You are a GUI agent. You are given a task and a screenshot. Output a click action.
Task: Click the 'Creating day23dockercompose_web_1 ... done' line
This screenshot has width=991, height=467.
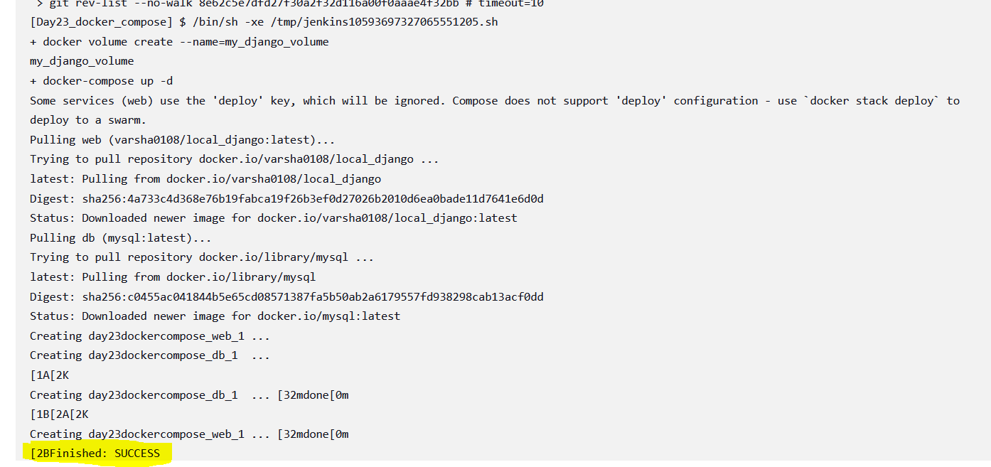coord(189,434)
